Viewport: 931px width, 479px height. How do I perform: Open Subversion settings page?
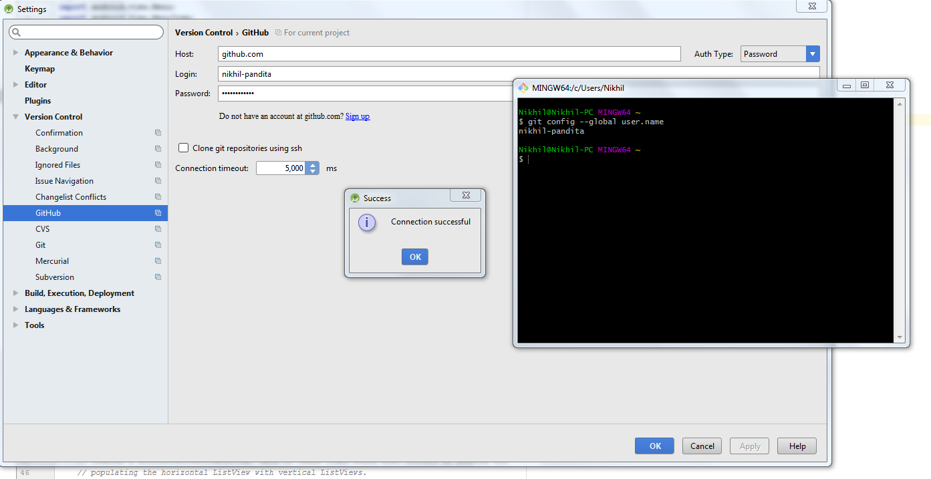click(x=55, y=277)
